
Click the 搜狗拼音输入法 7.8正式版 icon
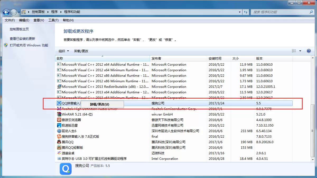tap(59, 137)
